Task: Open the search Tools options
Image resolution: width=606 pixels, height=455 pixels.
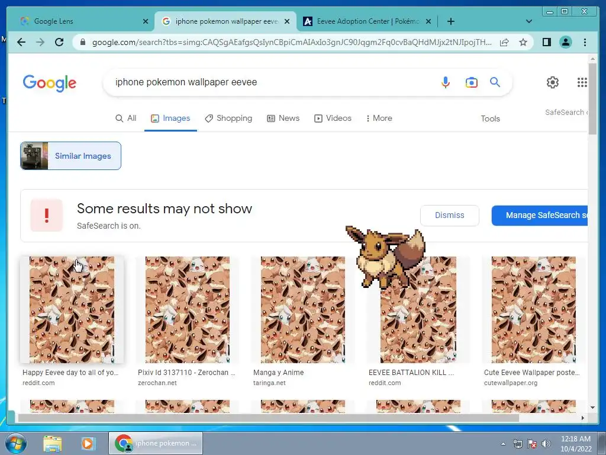Action: point(490,118)
